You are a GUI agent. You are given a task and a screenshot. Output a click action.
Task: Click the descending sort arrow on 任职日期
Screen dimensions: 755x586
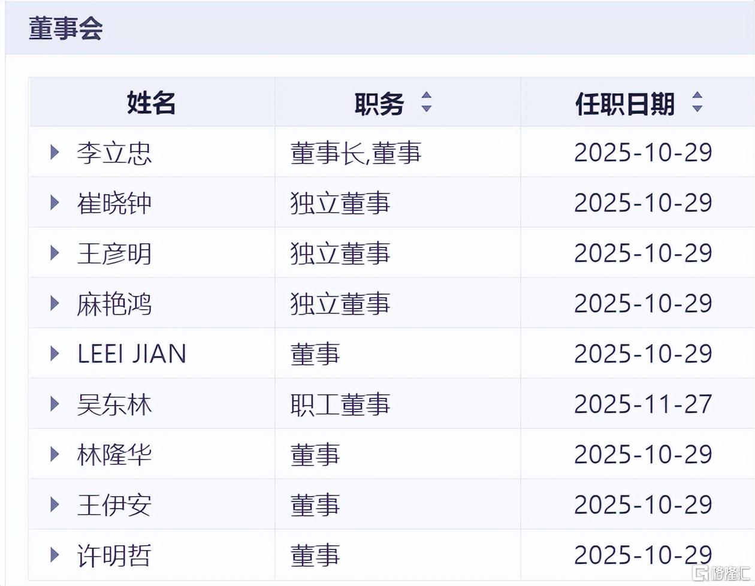[696, 108]
